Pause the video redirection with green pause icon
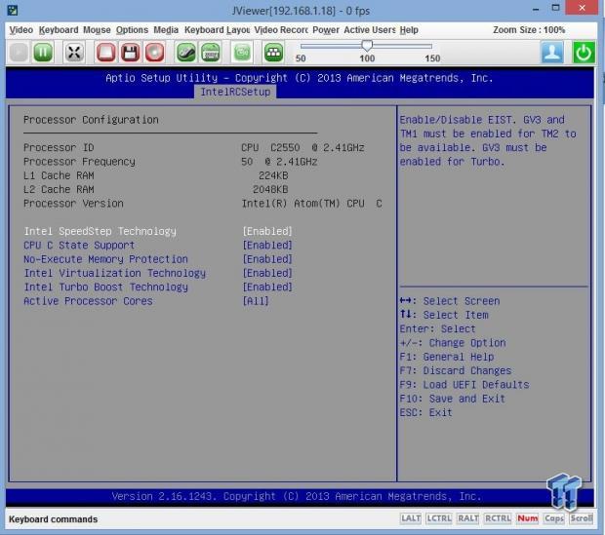The image size is (605, 535). pos(43,53)
